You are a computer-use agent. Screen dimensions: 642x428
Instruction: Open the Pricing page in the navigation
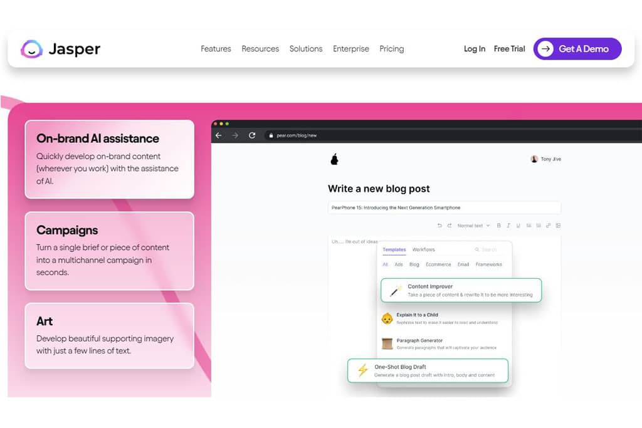click(x=391, y=48)
